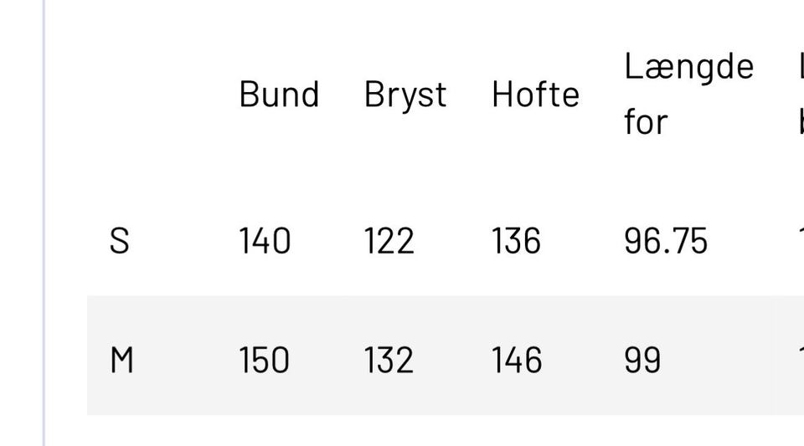The width and height of the screenshot is (804, 446).
Task: Click Bryst value 122 for size S
Action: pos(389,241)
